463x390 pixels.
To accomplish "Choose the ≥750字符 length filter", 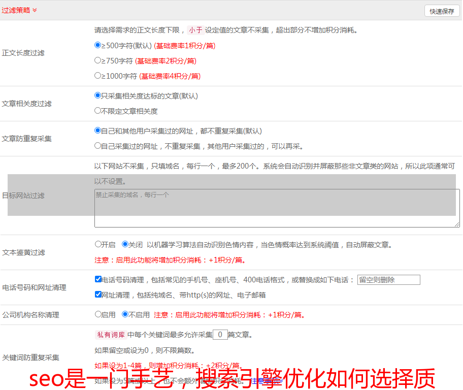I will coord(98,60).
